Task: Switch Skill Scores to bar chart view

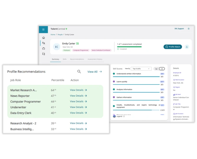Action: pyautogui.click(x=156, y=69)
